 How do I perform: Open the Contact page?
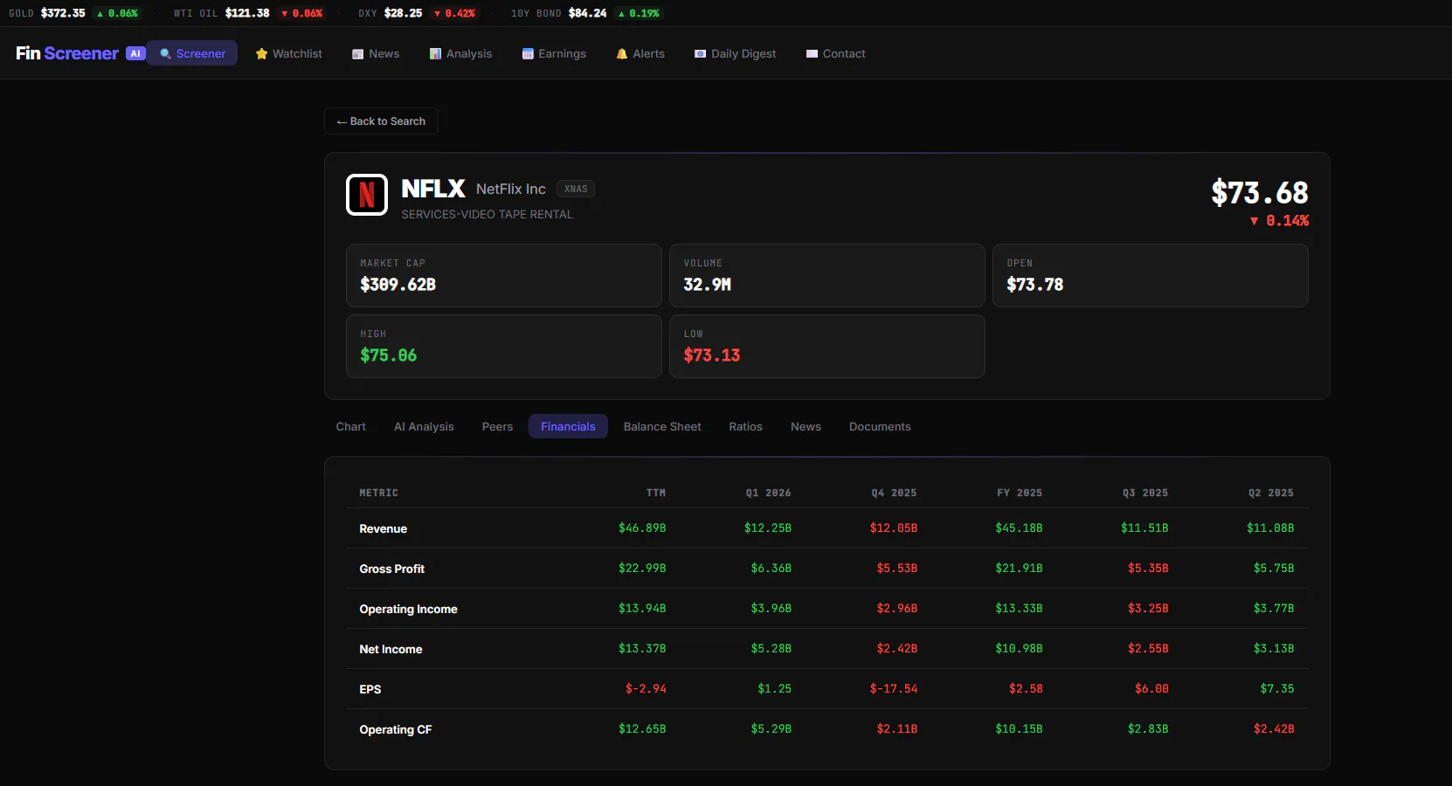pos(835,53)
